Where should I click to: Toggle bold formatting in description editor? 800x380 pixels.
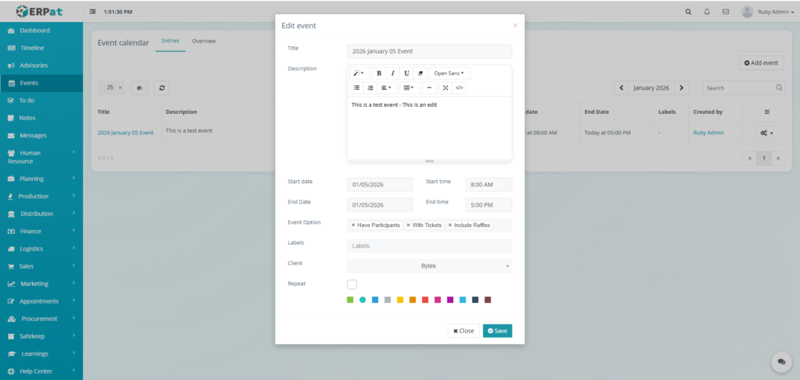(379, 73)
